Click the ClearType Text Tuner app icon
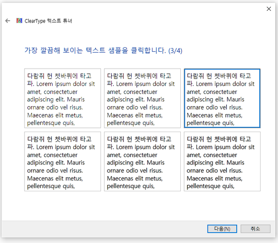Image resolution: width=278 pixels, height=243 pixels. coord(19,21)
